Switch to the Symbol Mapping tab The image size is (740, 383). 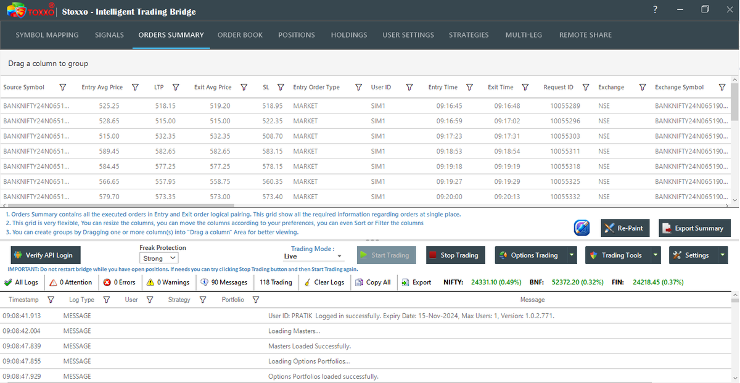pyautogui.click(x=47, y=35)
